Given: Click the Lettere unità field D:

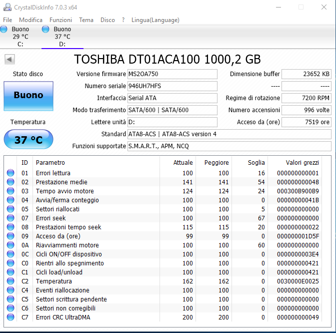Looking at the screenshot, I should pos(172,122).
